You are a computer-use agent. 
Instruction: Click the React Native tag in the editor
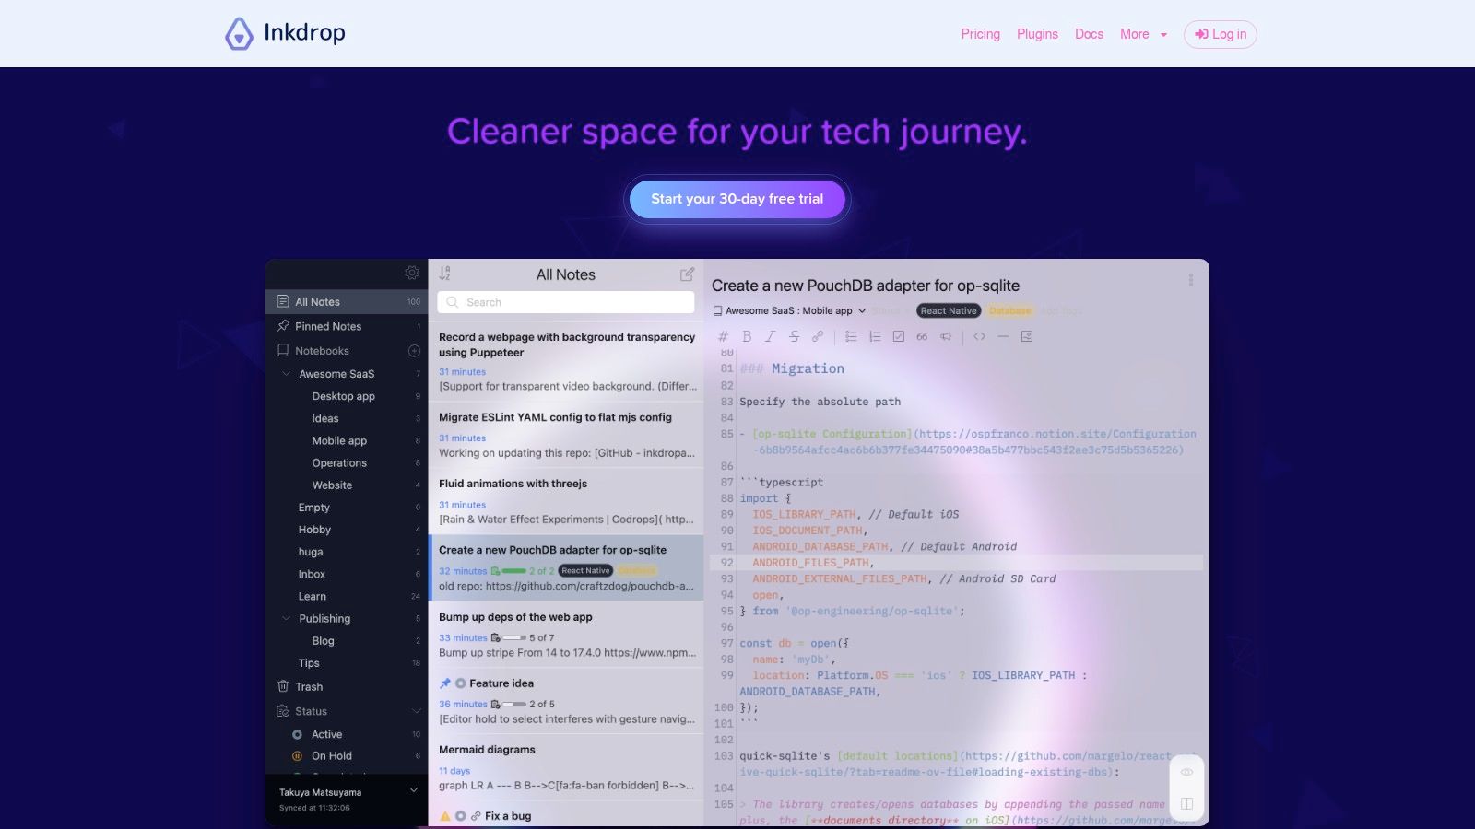pyautogui.click(x=948, y=311)
